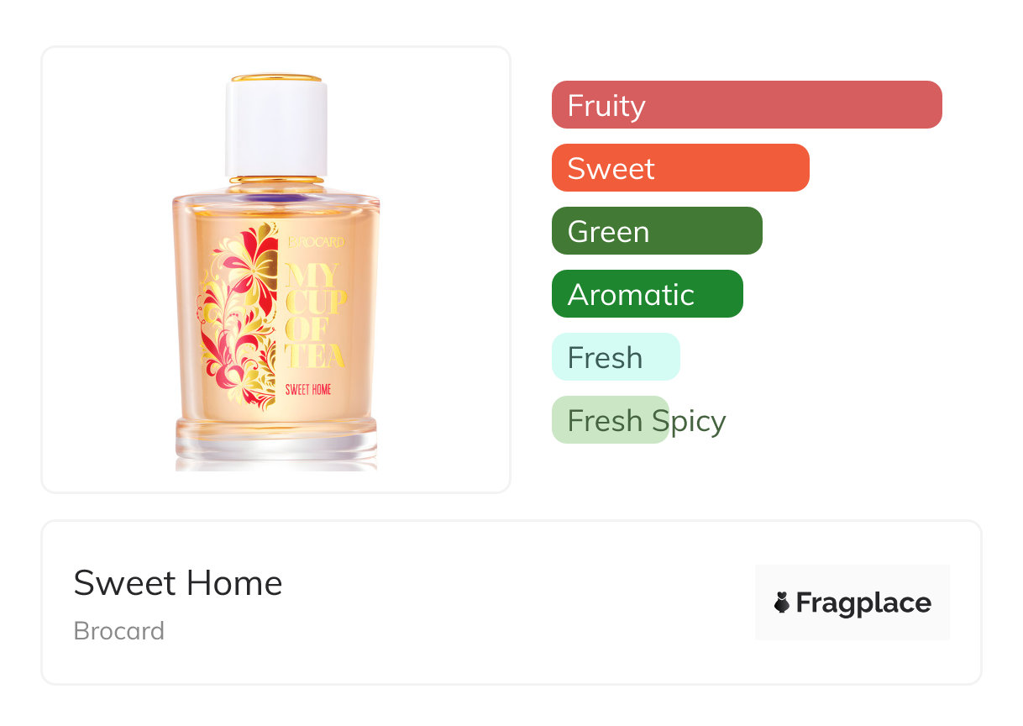The height and width of the screenshot is (726, 1023).
Task: Click the Fragplace wordmark text
Action: 863,602
